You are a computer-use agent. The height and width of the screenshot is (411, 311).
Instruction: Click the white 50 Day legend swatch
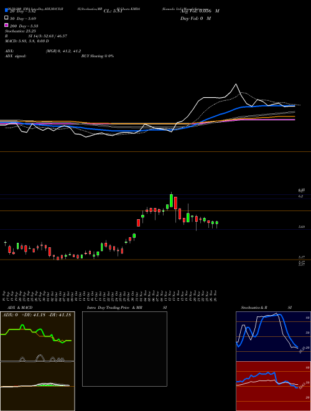pos(7,18)
